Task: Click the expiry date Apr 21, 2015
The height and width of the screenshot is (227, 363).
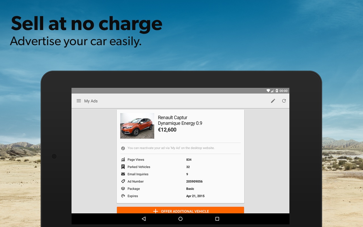Action: click(x=195, y=196)
